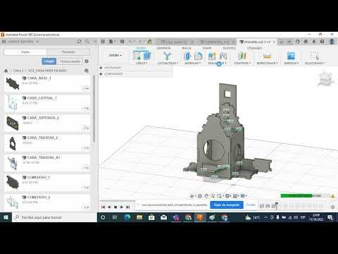The height and width of the screenshot is (254, 338).
Task: Click the timeline playhead marker
Action: [x=277, y=205]
